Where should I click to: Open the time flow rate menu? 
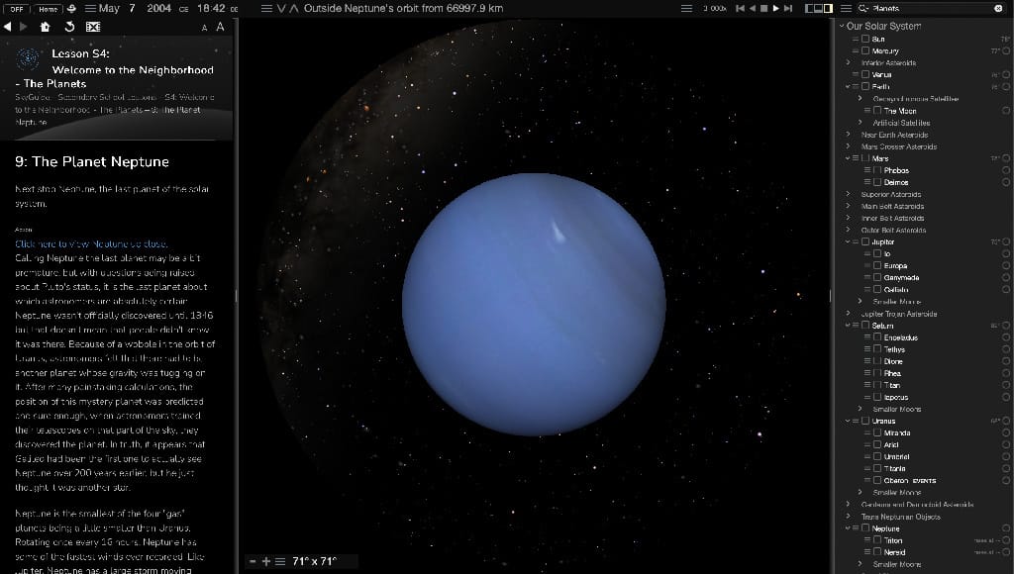[687, 8]
